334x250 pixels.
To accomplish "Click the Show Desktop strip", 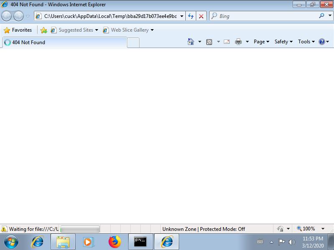I will pyautogui.click(x=331, y=242).
